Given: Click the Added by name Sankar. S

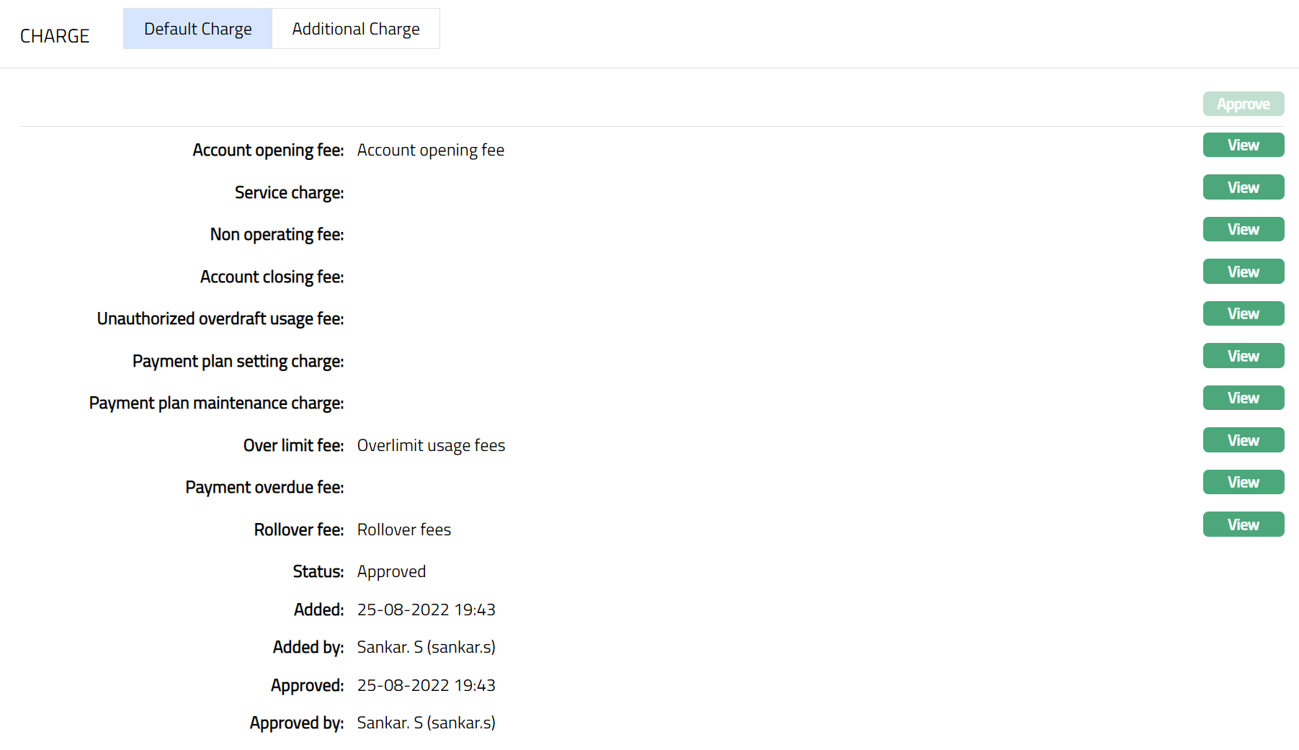Looking at the screenshot, I should click(x=426, y=647).
